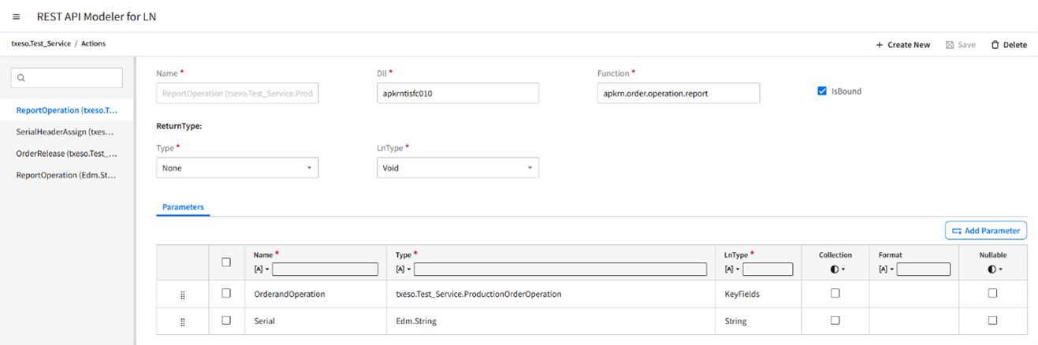Click the Delete trash icon
The height and width of the screenshot is (345, 1038).
point(995,45)
